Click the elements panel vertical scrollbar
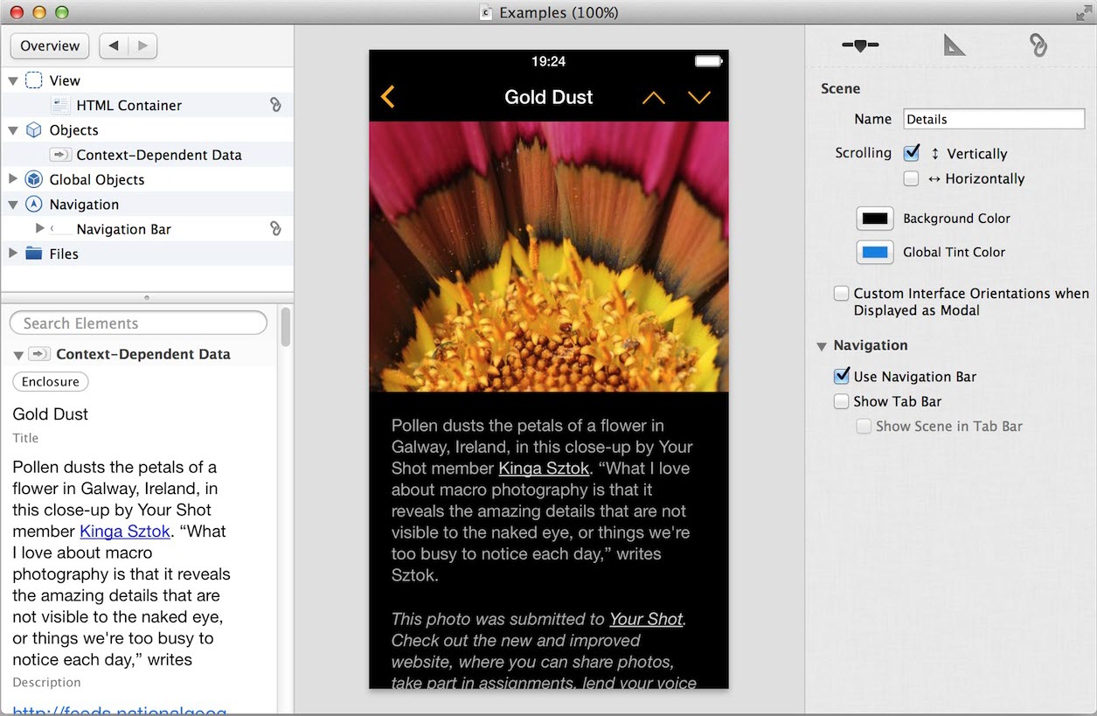 tap(285, 326)
